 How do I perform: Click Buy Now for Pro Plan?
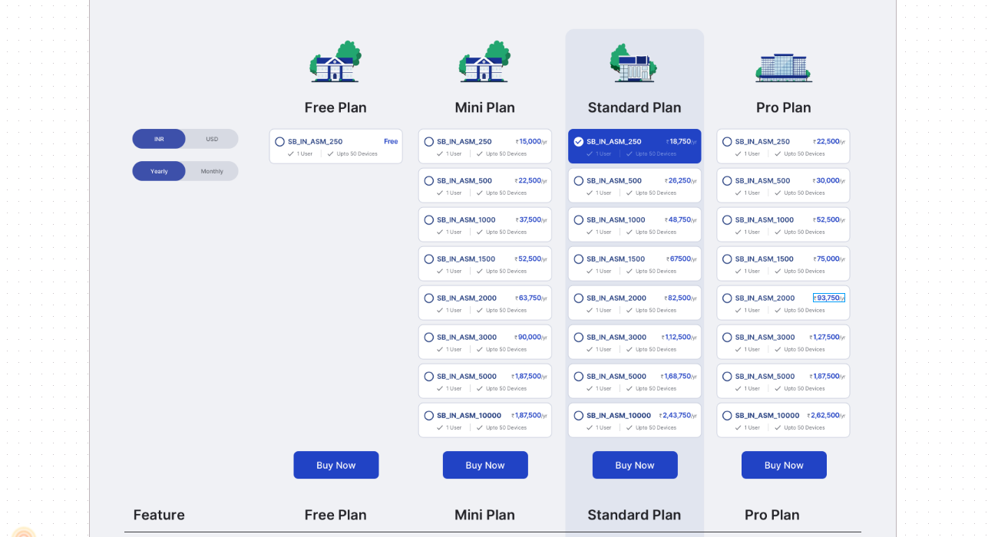[784, 465]
